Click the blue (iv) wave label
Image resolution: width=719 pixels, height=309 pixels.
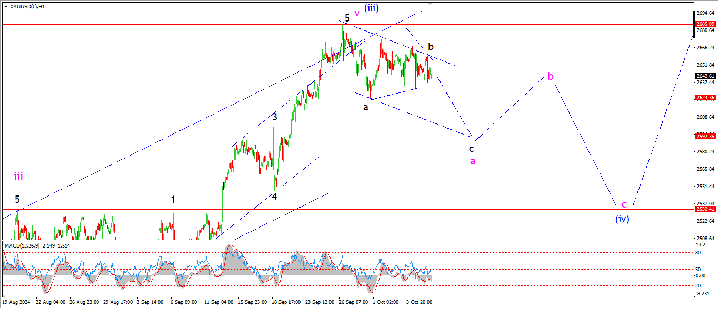tap(622, 219)
